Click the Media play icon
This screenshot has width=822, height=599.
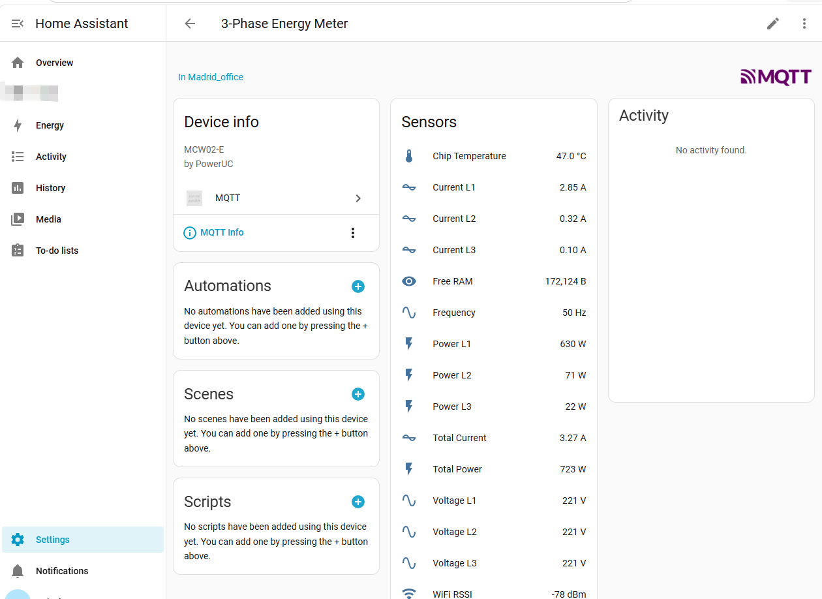(18, 219)
